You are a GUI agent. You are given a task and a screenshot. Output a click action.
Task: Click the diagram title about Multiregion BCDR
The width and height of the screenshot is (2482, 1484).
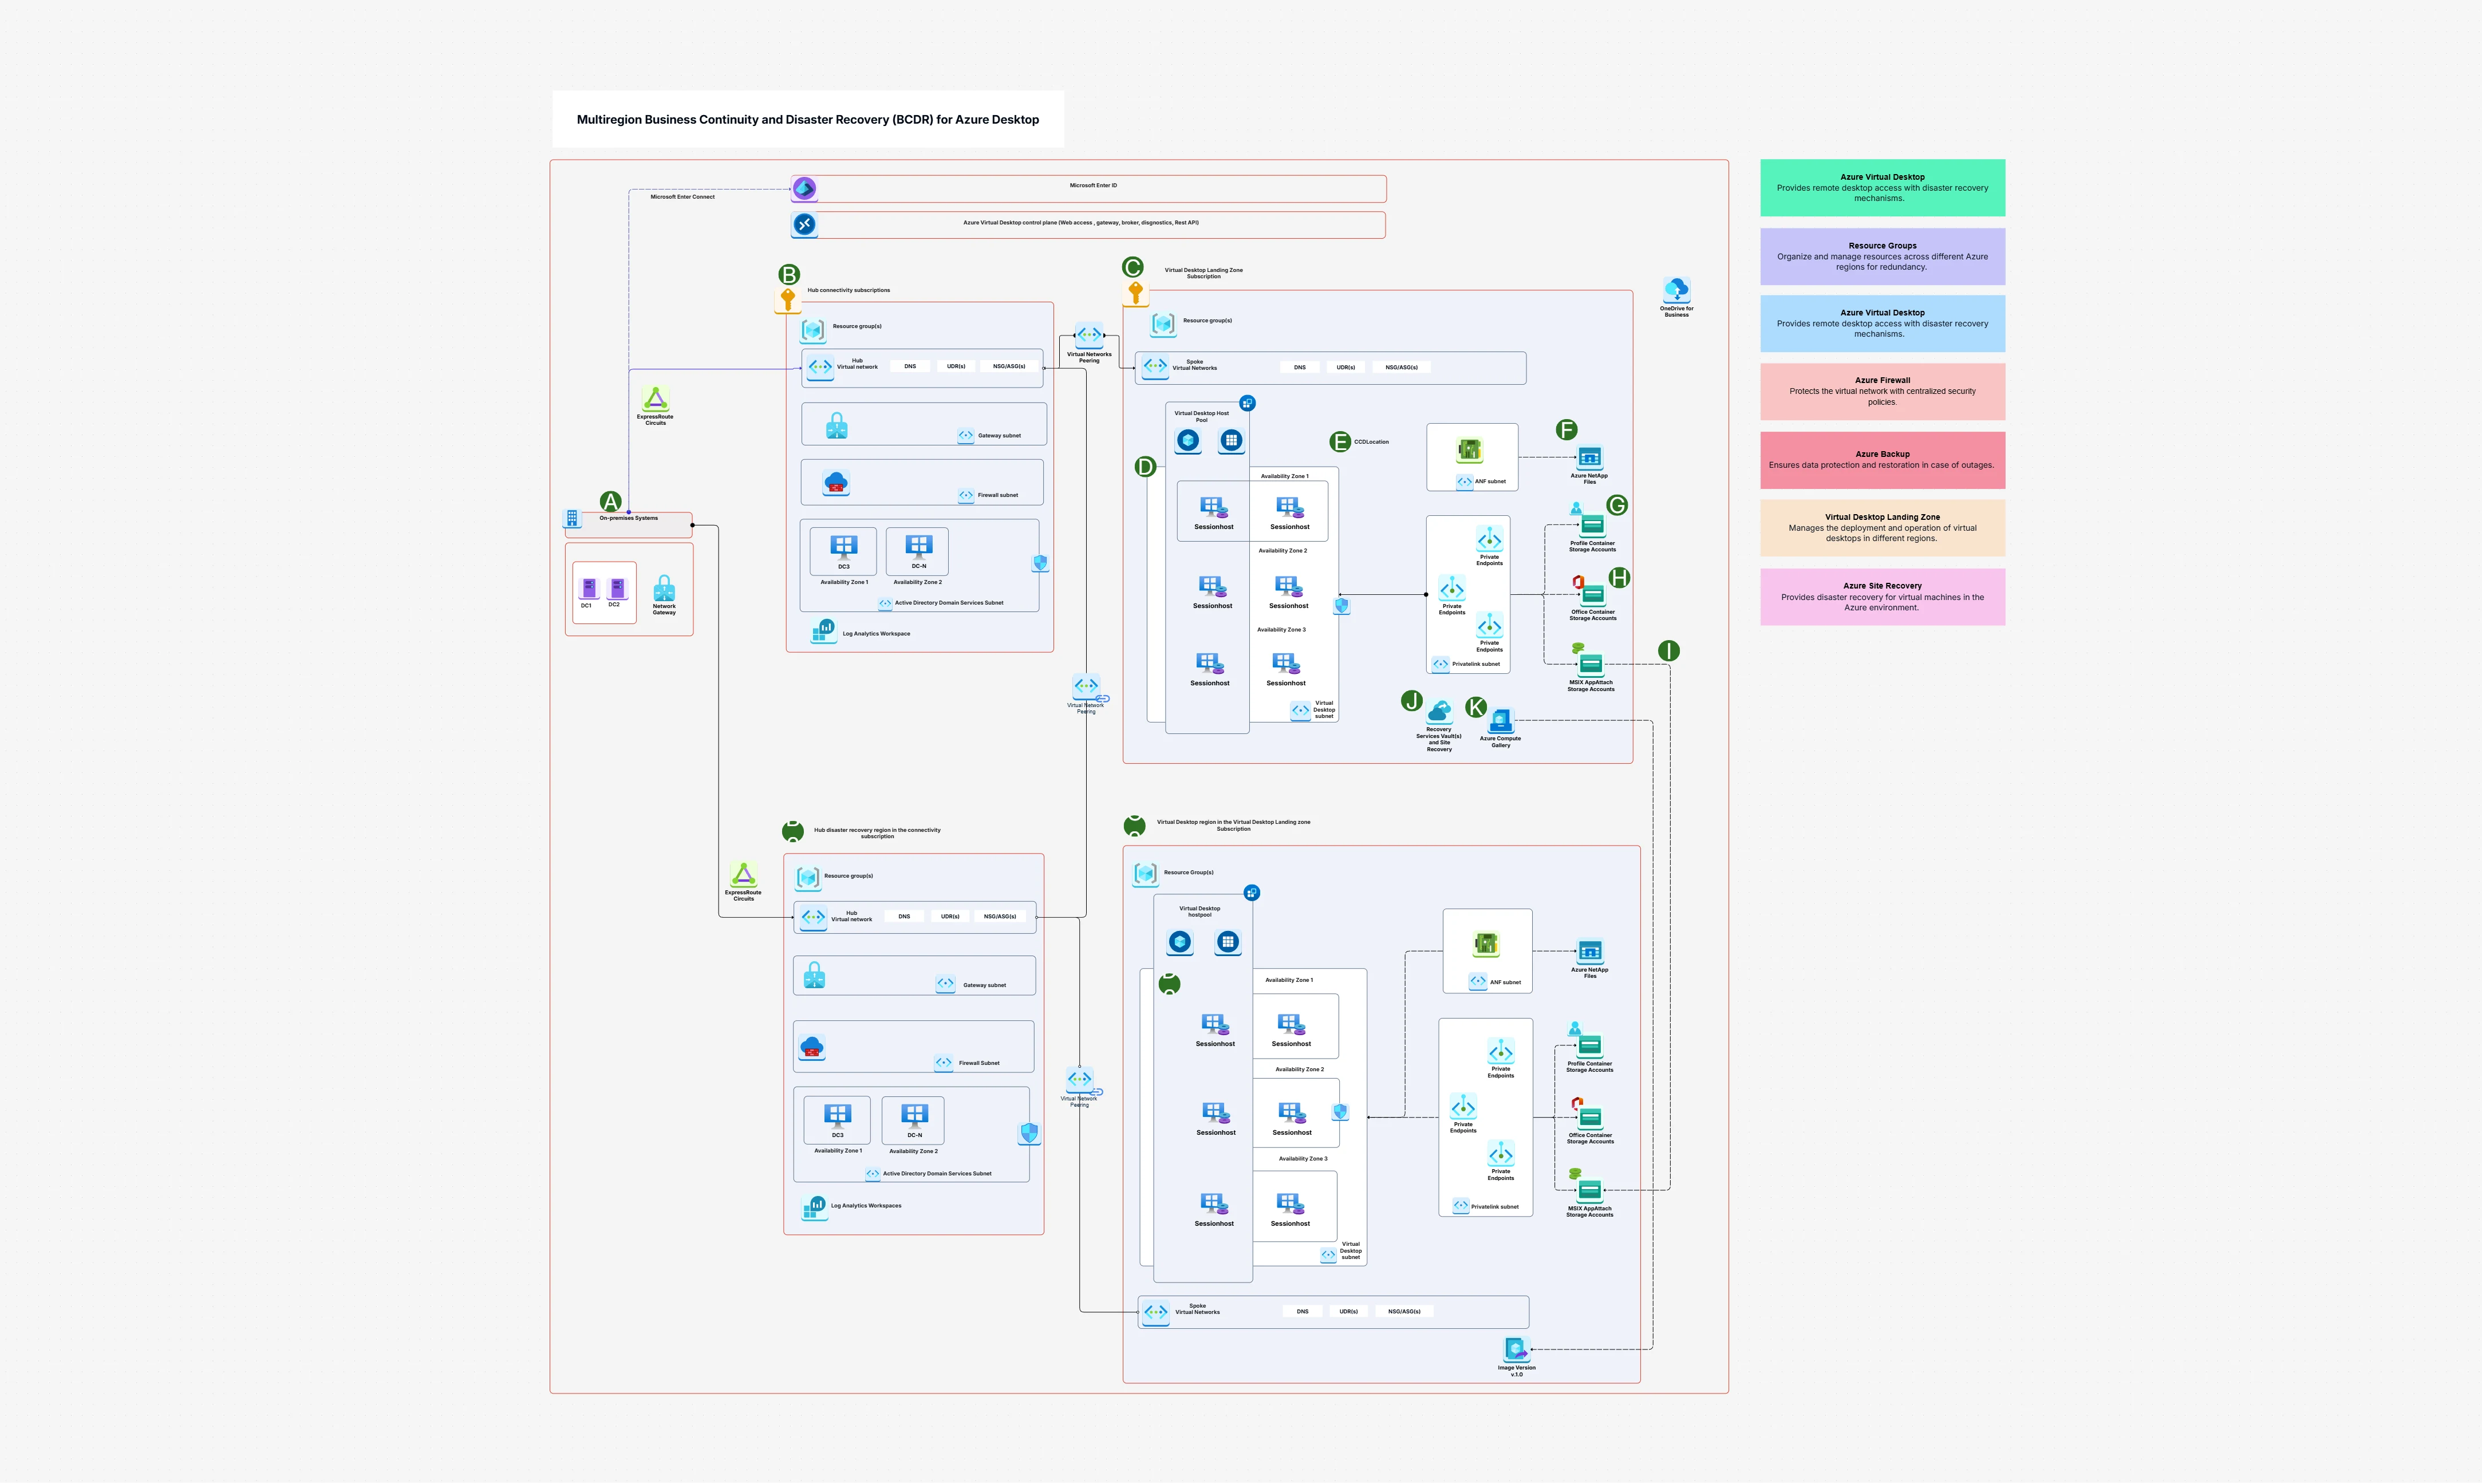(x=808, y=119)
